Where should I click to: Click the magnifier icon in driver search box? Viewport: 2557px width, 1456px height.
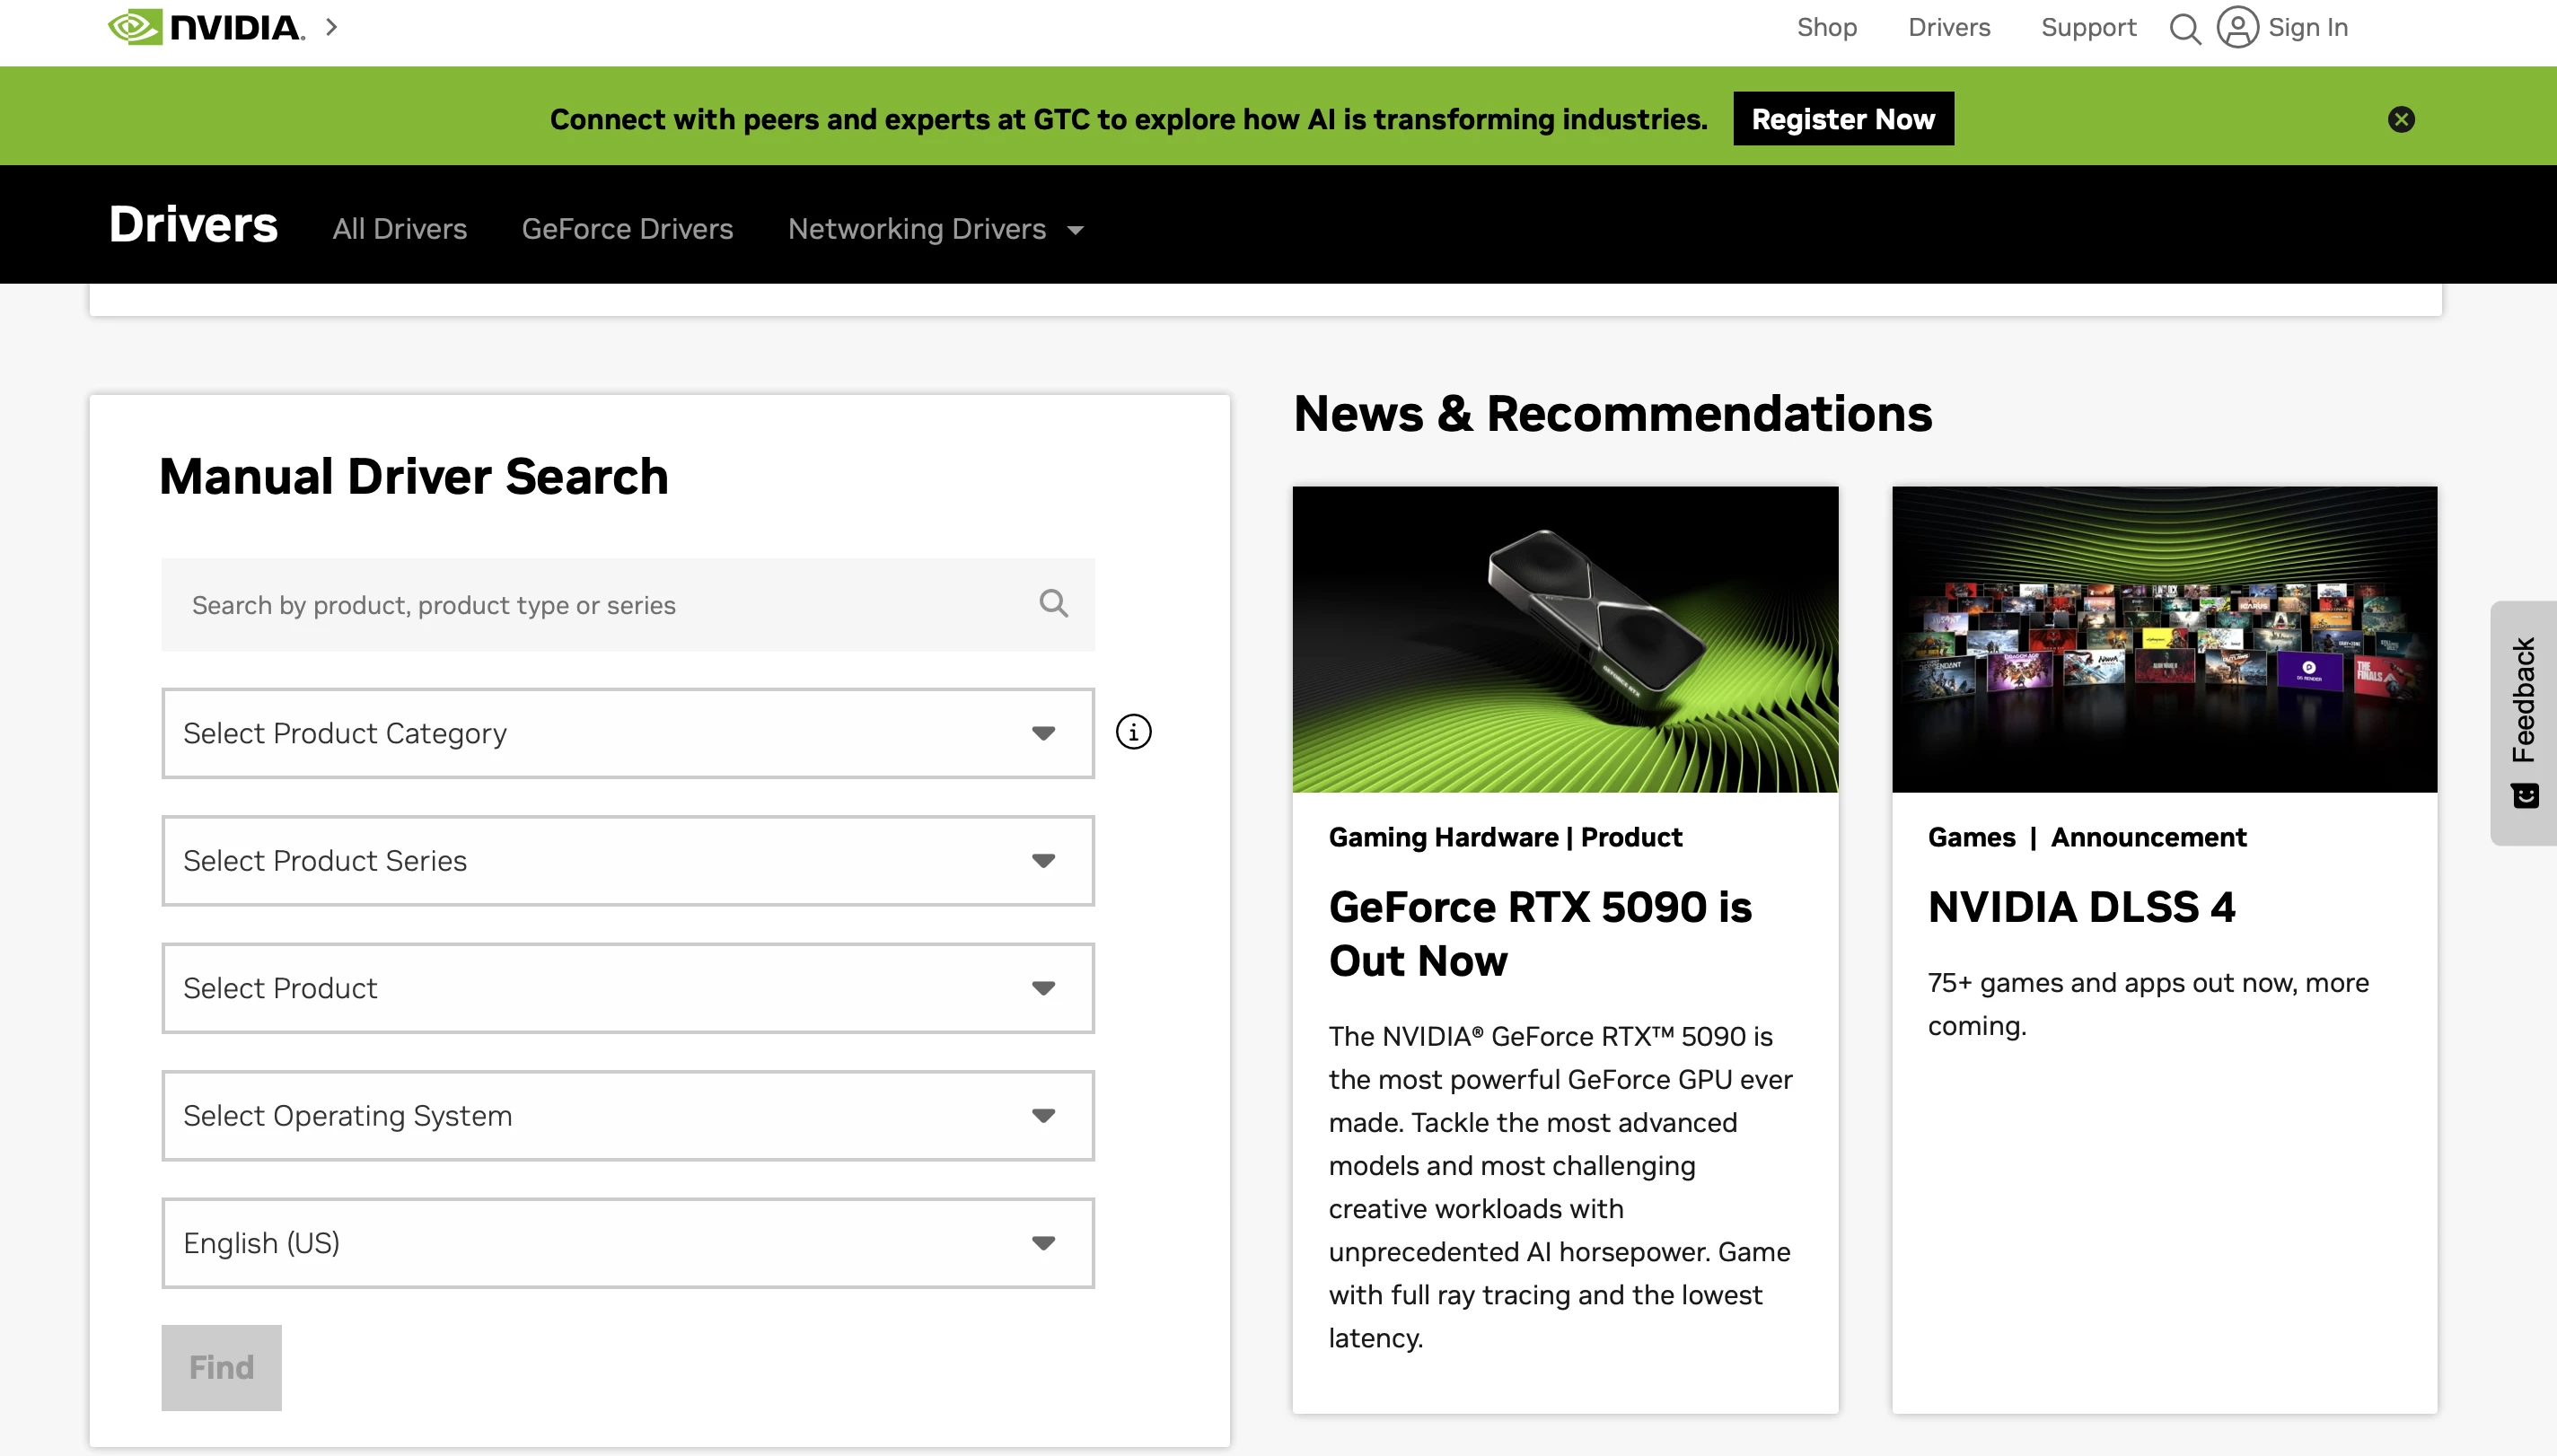[1053, 603]
